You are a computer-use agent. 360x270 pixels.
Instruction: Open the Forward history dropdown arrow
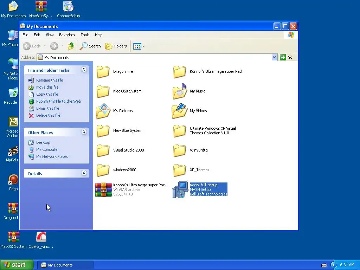62,46
